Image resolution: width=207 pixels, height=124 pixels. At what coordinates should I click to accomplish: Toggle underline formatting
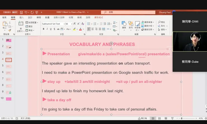tap(51, 29)
